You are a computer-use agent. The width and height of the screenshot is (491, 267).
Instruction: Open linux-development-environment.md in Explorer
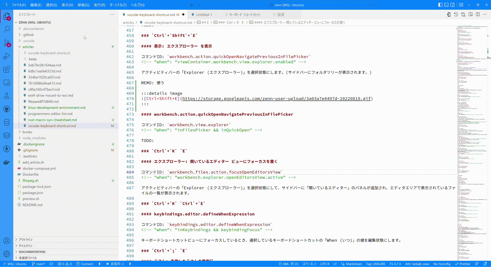point(57,108)
